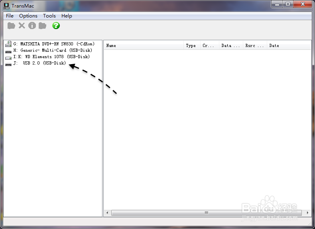Select G: MATSHITA DVD+-RW SW830 drive
The width and height of the screenshot is (315, 229).
click(54, 44)
